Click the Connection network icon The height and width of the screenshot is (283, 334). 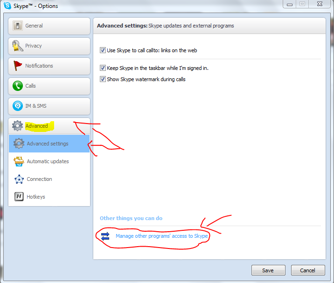[19, 179]
